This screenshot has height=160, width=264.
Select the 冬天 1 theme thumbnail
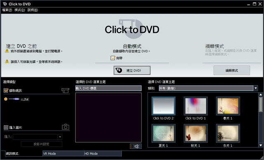point(228,133)
